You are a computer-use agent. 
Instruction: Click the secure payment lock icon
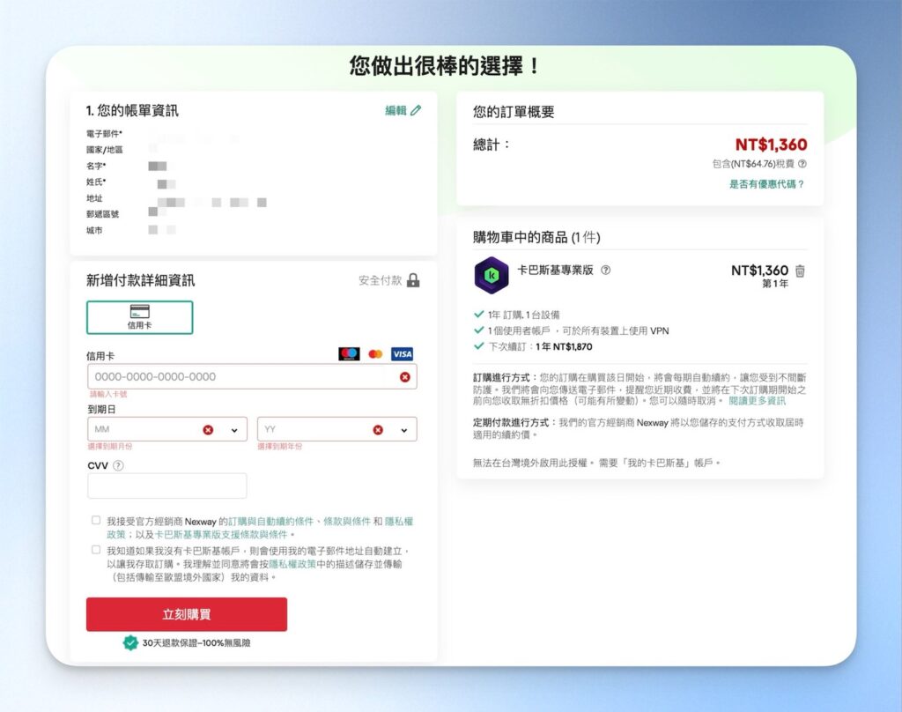tap(413, 280)
